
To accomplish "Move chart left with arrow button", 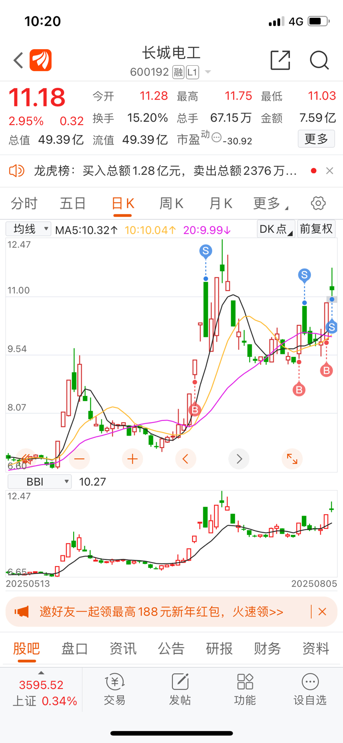I will coord(186,459).
